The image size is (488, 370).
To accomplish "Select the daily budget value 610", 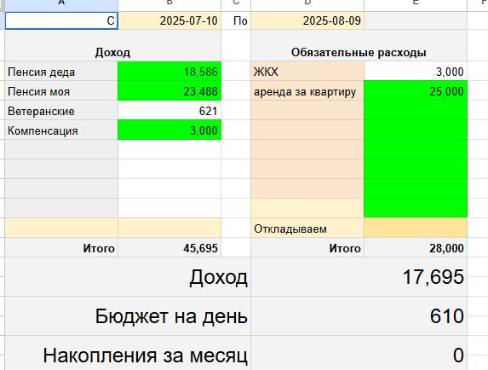I will [x=359, y=316].
